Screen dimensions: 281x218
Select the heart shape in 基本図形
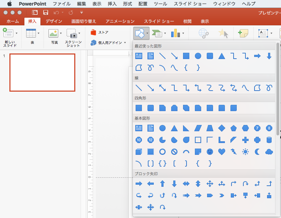pos(222,152)
